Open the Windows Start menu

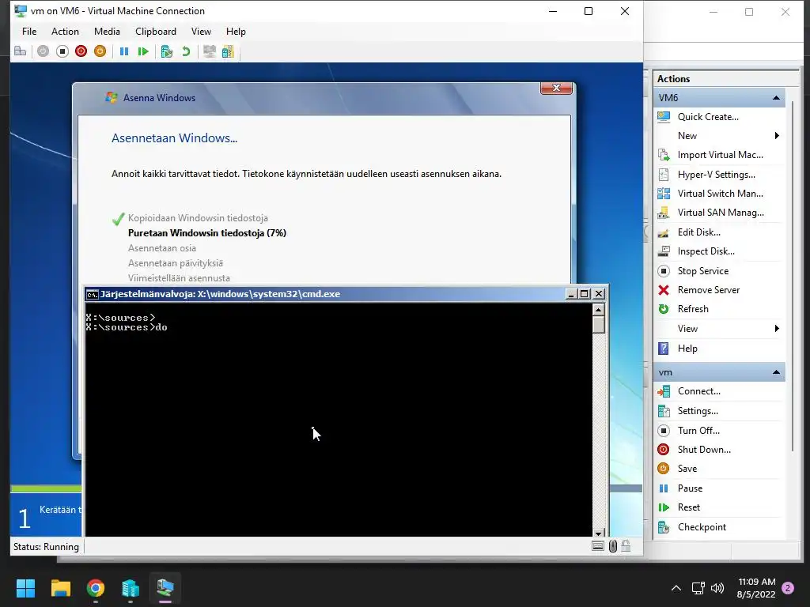coord(25,588)
